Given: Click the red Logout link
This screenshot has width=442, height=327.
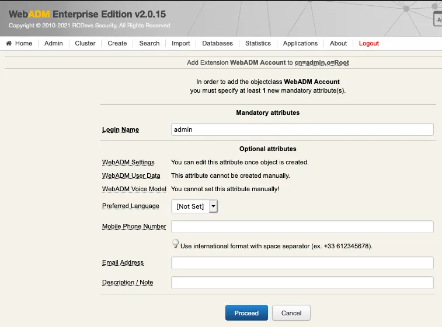Looking at the screenshot, I should click(x=368, y=43).
